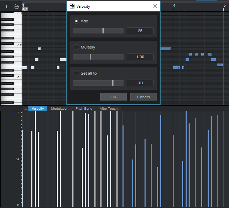Click the C 2 piano key

[x=11, y=45]
